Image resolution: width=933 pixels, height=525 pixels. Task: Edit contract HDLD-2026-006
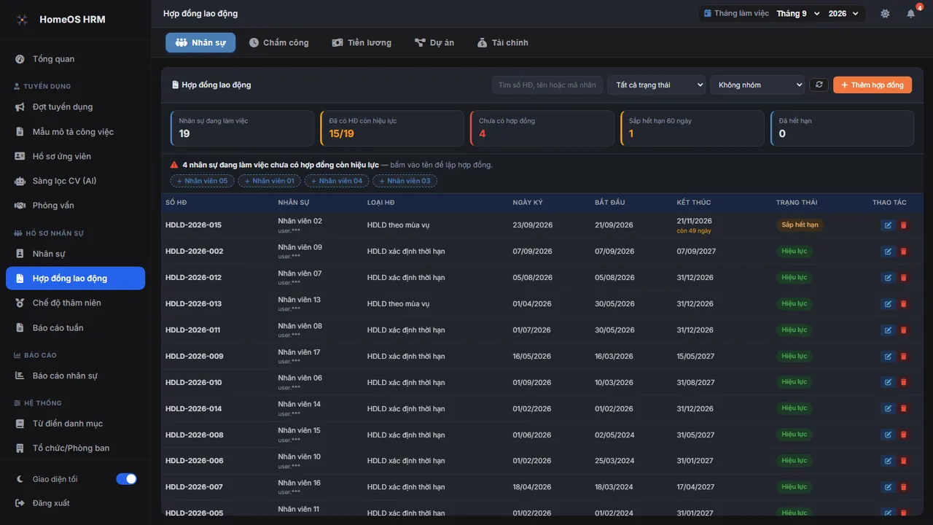click(888, 461)
